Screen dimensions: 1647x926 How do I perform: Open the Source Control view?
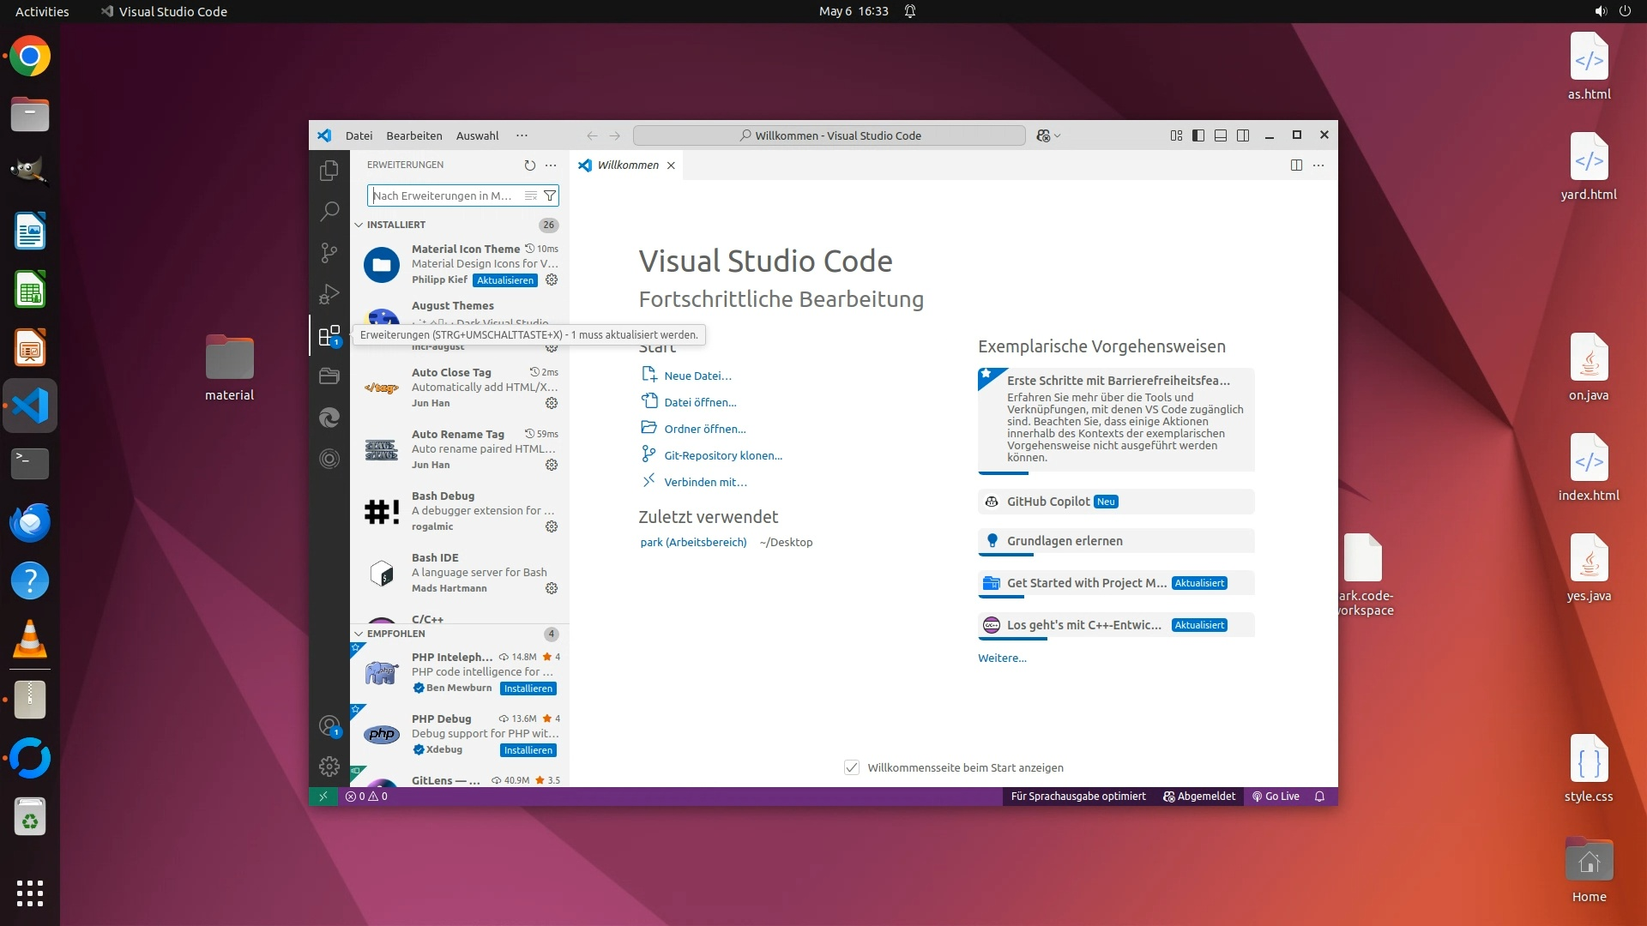(x=329, y=252)
